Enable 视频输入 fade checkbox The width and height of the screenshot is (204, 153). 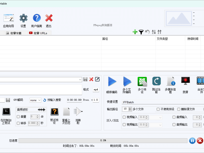point(124,117)
